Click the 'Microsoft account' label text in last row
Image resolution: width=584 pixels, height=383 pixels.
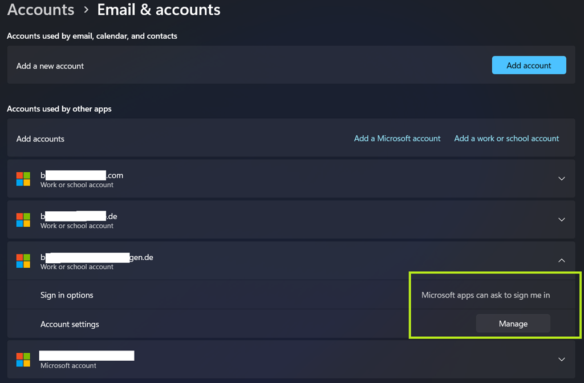68,365
